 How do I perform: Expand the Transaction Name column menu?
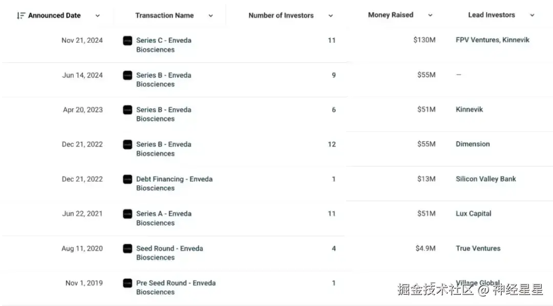click(210, 16)
